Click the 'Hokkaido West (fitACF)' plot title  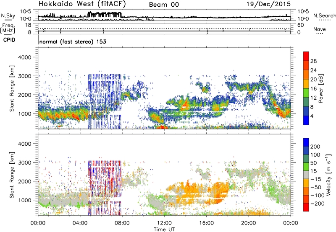[82, 4]
